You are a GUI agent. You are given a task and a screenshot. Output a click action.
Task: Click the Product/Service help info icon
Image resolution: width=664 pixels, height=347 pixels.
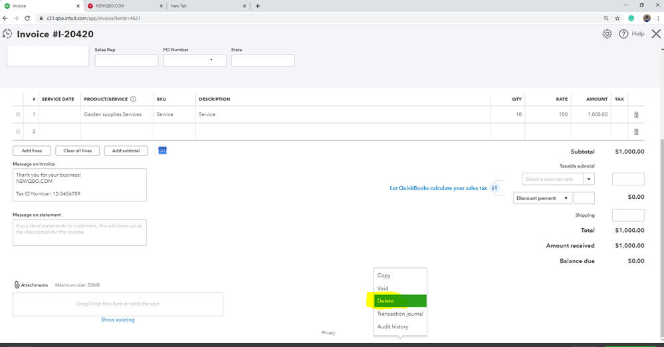[x=133, y=99]
